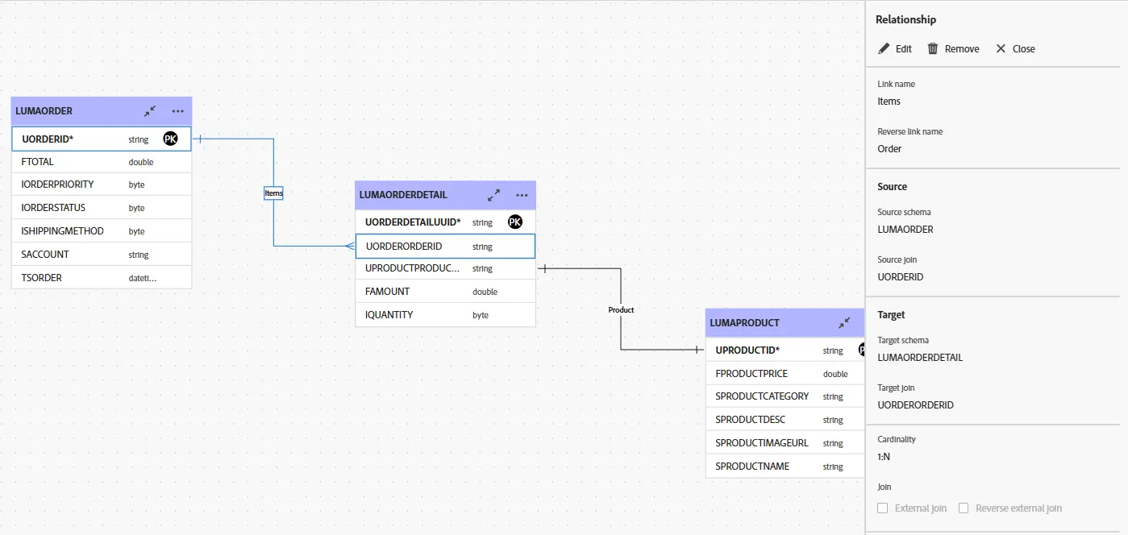Click the LUMAORDERDETAIL schema title
Viewport: 1128px width, 535px height.
click(x=403, y=195)
